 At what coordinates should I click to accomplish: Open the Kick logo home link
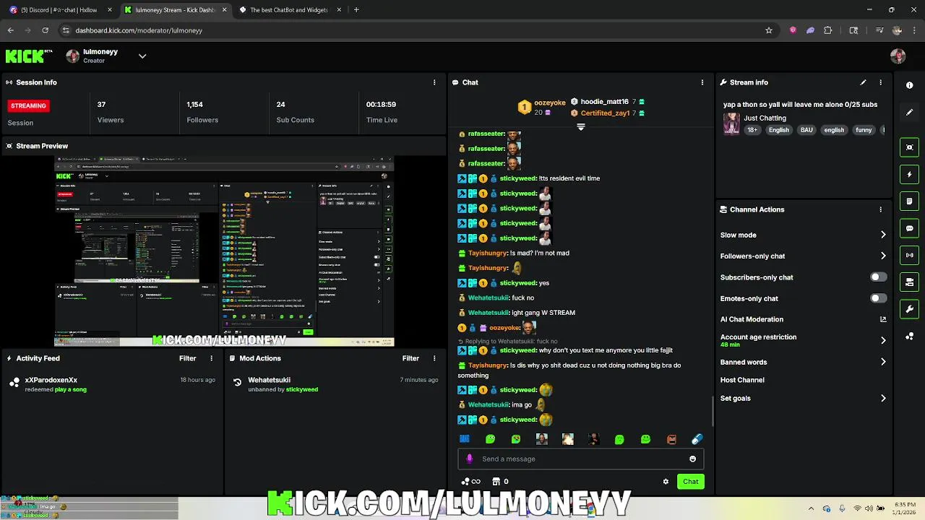[29, 56]
